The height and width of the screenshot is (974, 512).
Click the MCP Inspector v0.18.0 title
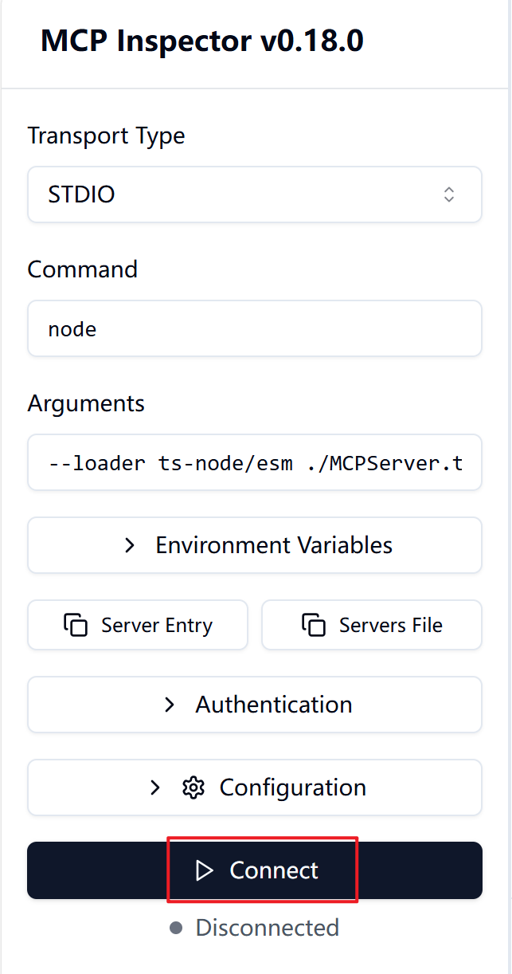(x=202, y=41)
